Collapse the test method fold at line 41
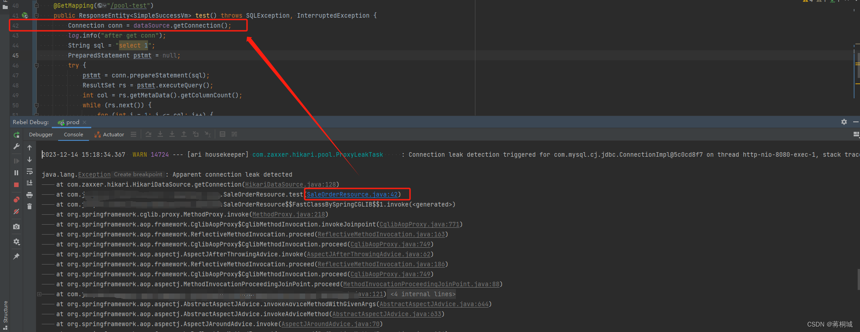860x332 pixels. [x=36, y=15]
